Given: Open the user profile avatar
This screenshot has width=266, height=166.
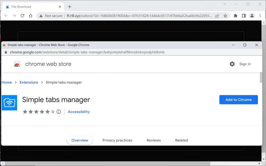Looking at the screenshot, I should coord(252,16).
